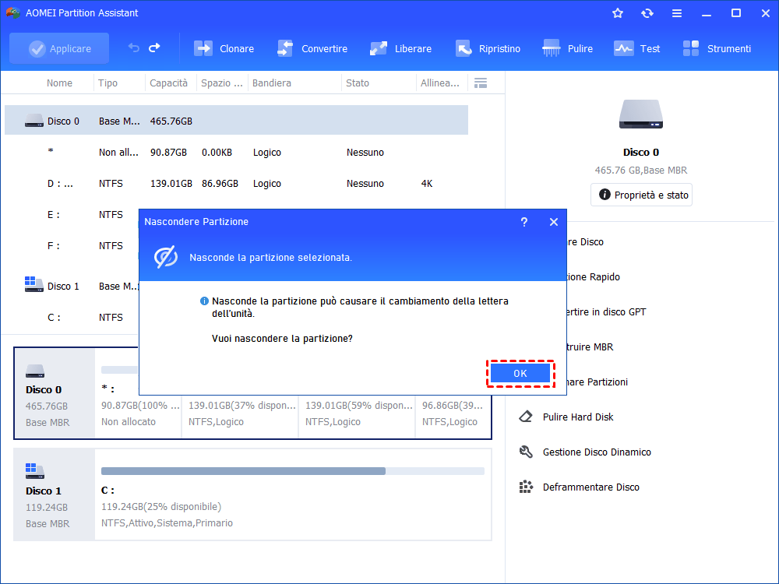Viewport: 779px width, 584px height.
Task: Select the Disco 1 row in list
Action: [72, 286]
